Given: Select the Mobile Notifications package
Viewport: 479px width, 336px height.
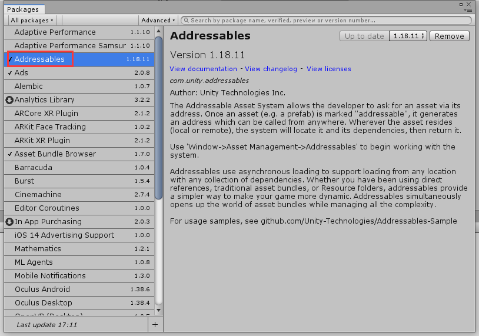Looking at the screenshot, I should click(79, 276).
